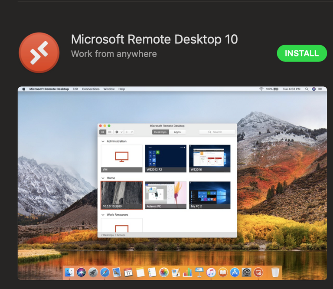Open the dropdown arrow beside the plus
The image size is (333, 289).
[x=132, y=132]
